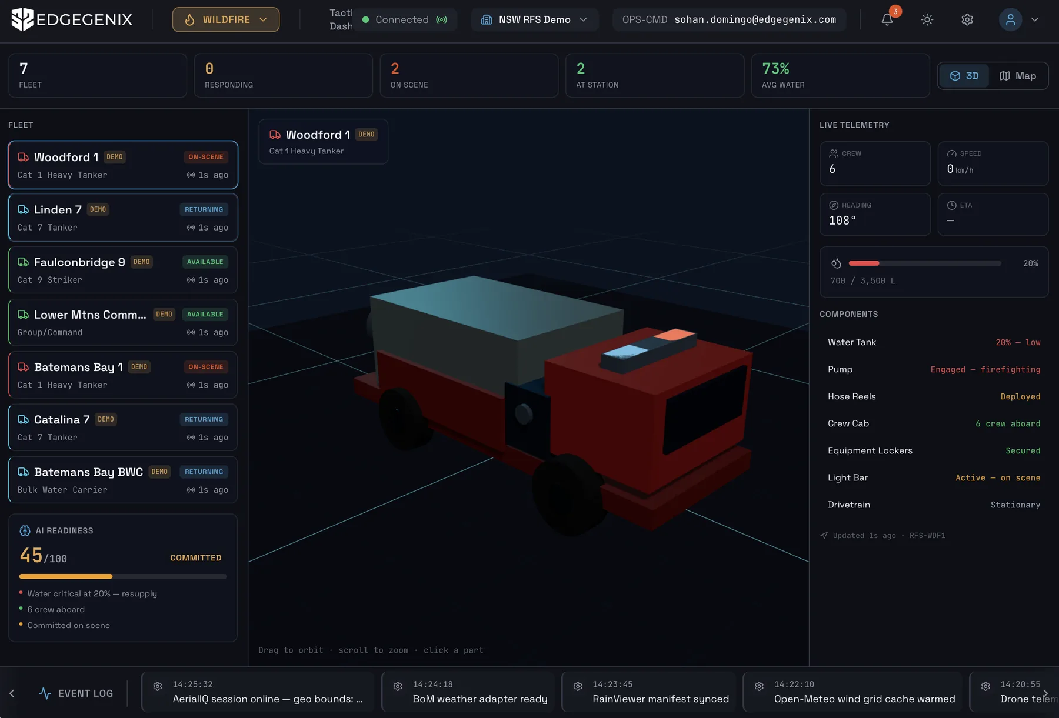
Task: Click gear icon on 14:22:10 event
Action: point(759,686)
